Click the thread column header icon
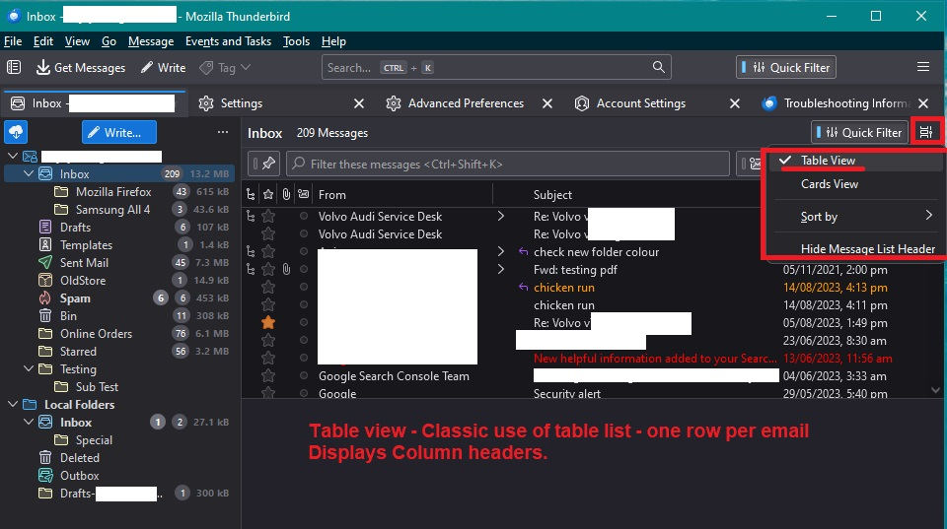Image resolution: width=947 pixels, height=529 pixels. (251, 195)
